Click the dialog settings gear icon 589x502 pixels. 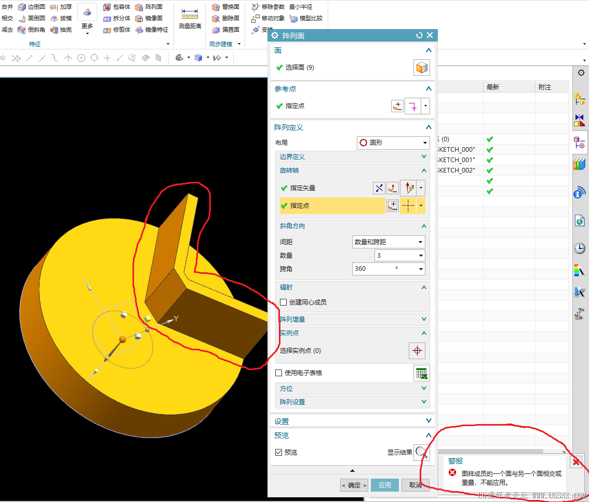click(x=275, y=35)
